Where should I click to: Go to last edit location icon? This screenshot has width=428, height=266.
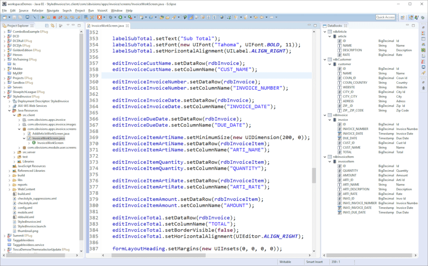pyautogui.click(x=256, y=17)
